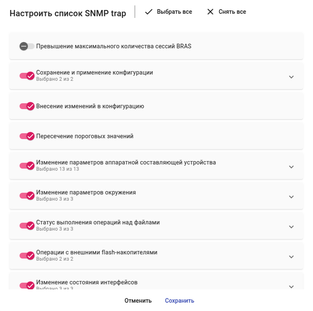Disable Операции с внешними flash-накопителями toggle

[x=27, y=256]
